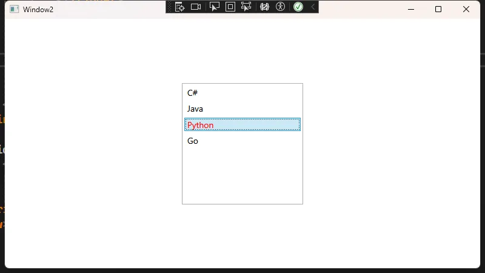The height and width of the screenshot is (273, 485).
Task: Open XAML binding failures
Action: [x=264, y=7]
